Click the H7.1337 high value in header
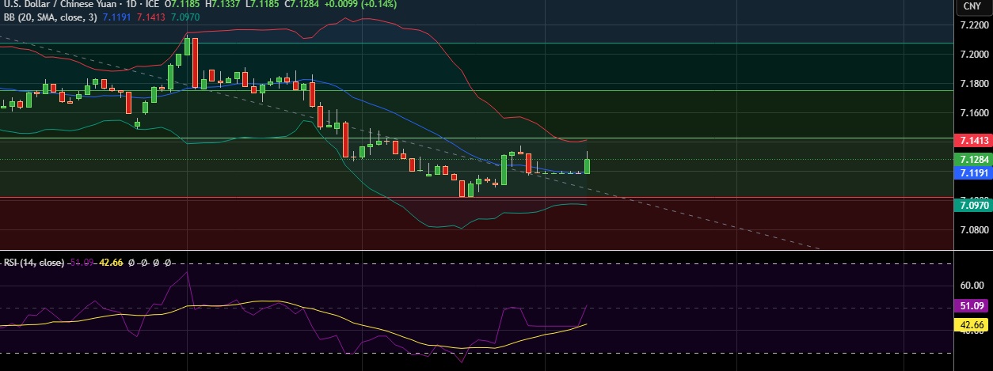 click(223, 4)
